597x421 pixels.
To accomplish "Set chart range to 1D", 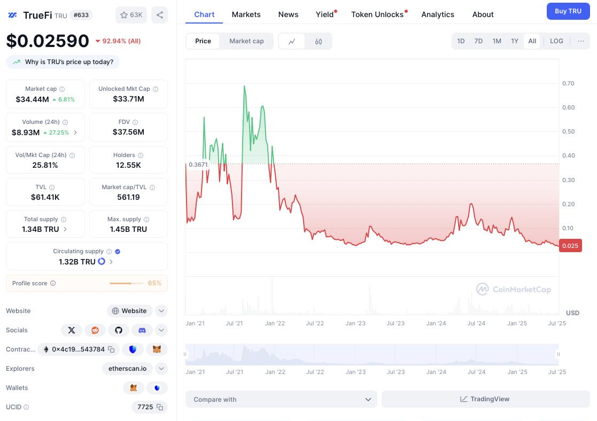I will [x=461, y=41].
